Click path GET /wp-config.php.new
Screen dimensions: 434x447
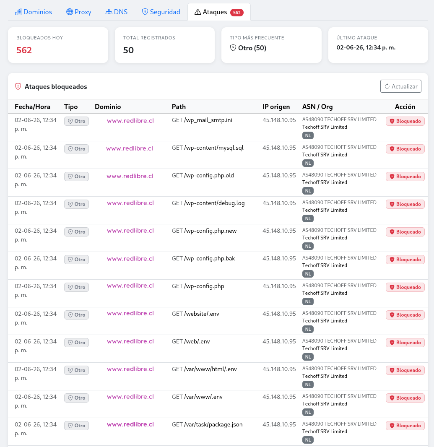[x=204, y=231]
